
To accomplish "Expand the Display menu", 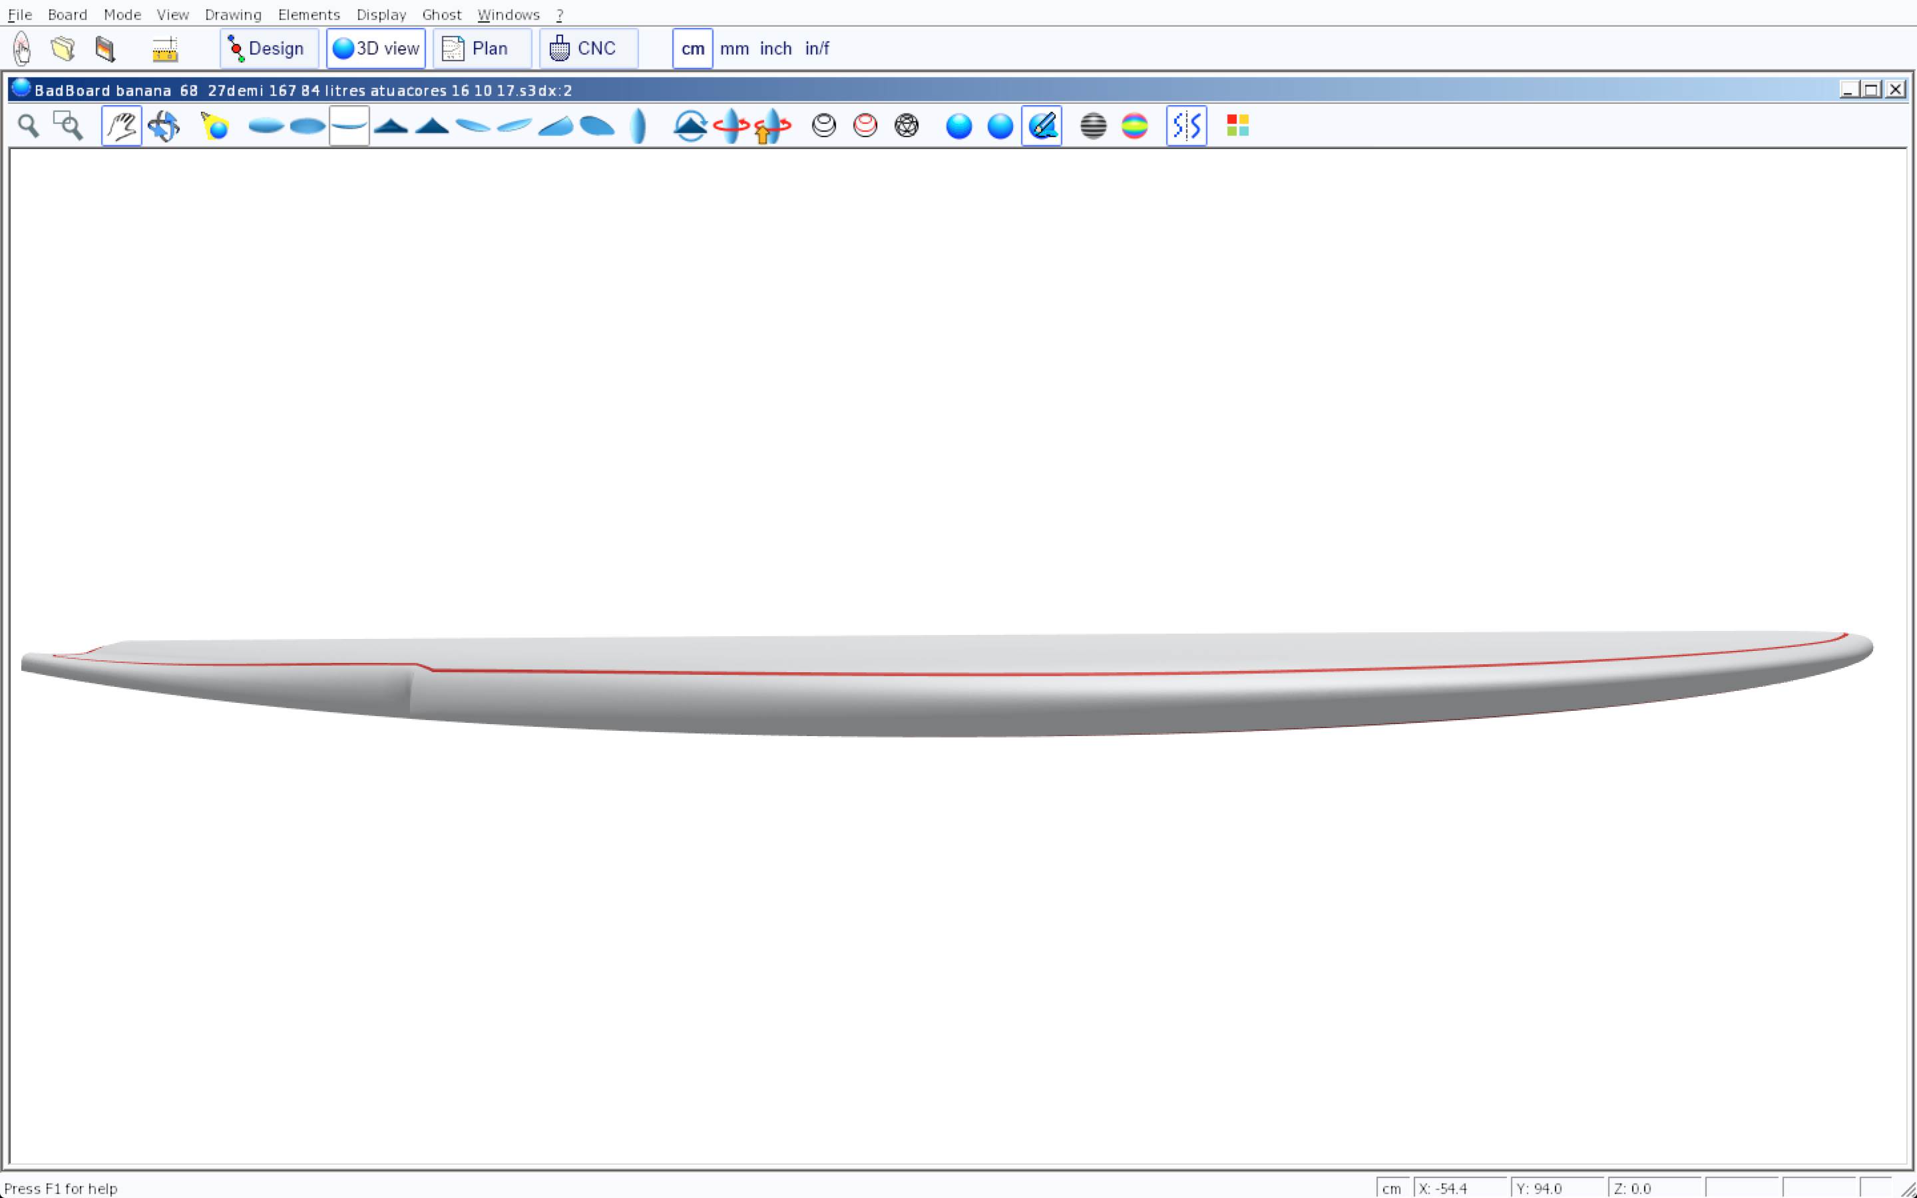I will click(381, 14).
